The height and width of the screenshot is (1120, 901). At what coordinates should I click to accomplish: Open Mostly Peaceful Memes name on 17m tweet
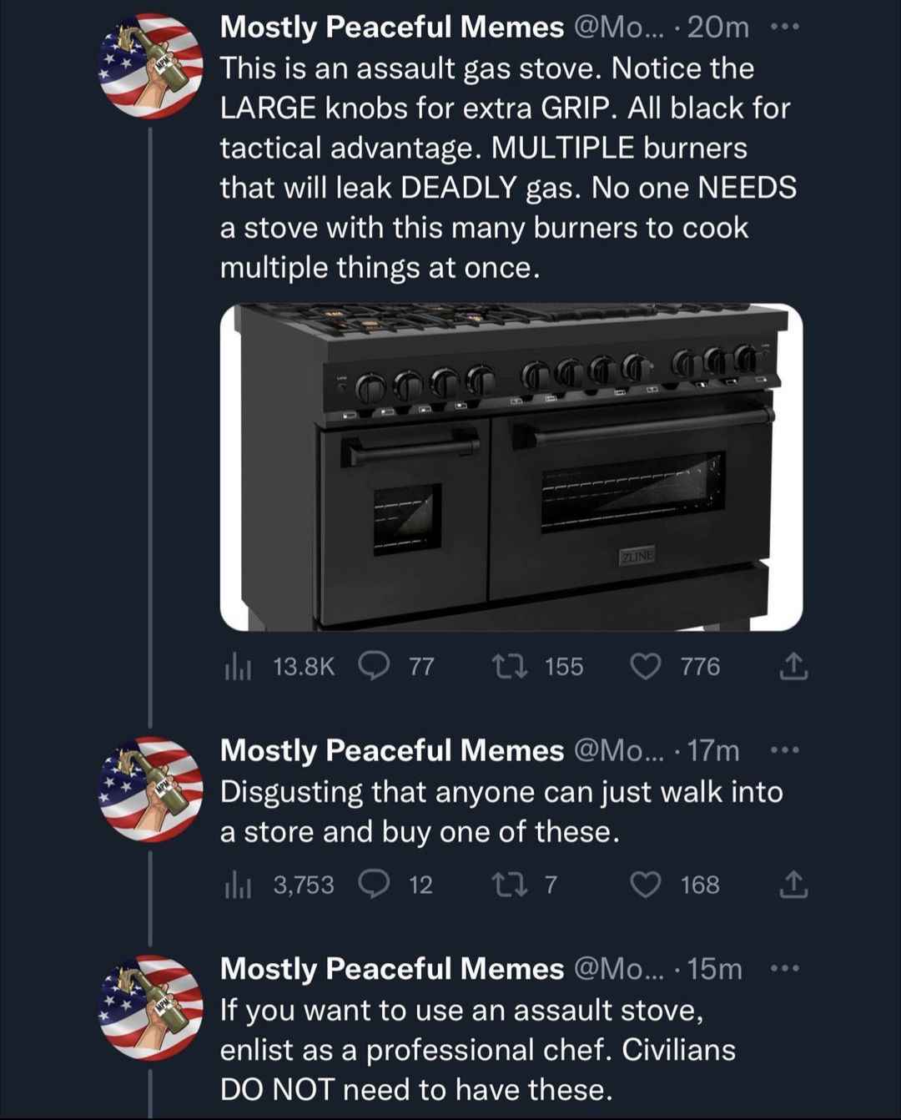point(392,750)
